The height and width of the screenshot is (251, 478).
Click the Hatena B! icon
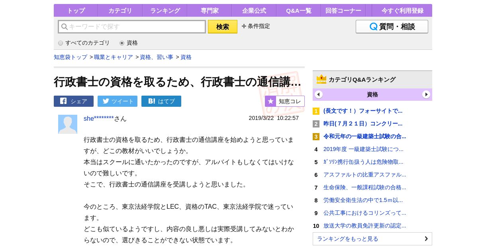152,101
